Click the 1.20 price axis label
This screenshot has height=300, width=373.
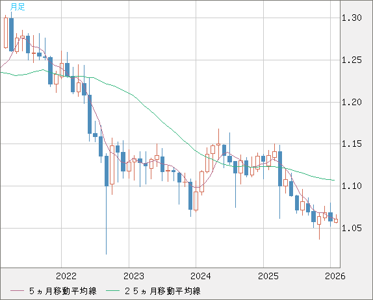click(x=352, y=102)
